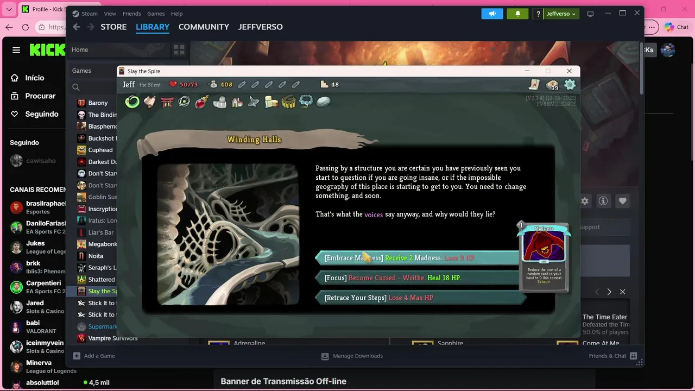695x391 pixels.
Task: Open the game settings gear on Steam page
Action: pos(585,201)
